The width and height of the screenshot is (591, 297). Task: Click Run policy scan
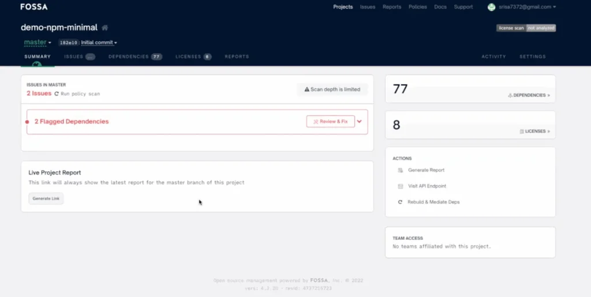80,94
